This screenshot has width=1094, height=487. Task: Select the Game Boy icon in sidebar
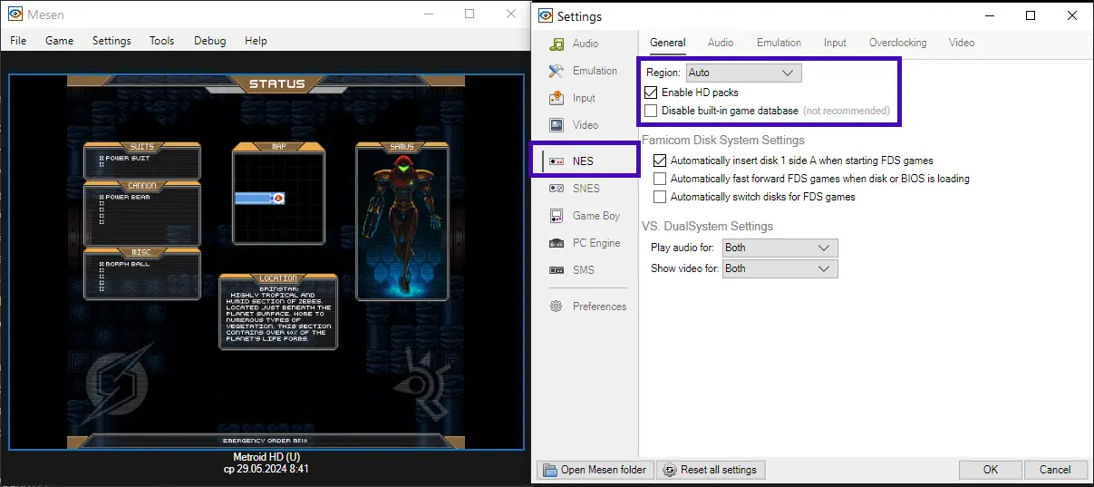[x=557, y=216]
